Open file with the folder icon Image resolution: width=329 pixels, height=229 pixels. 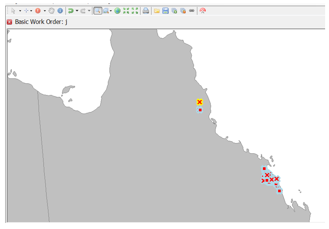tap(156, 11)
